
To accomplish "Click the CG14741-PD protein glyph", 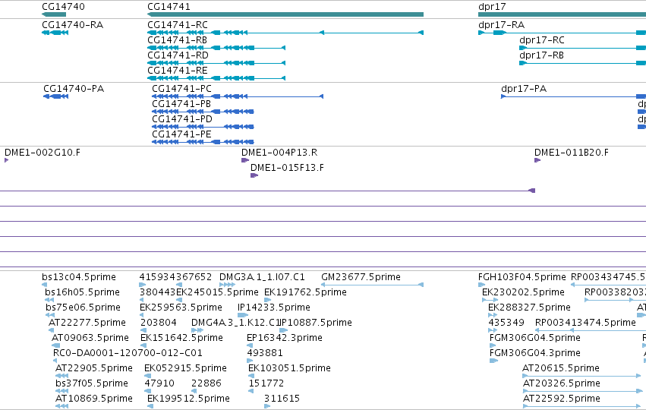I will 203,127.
